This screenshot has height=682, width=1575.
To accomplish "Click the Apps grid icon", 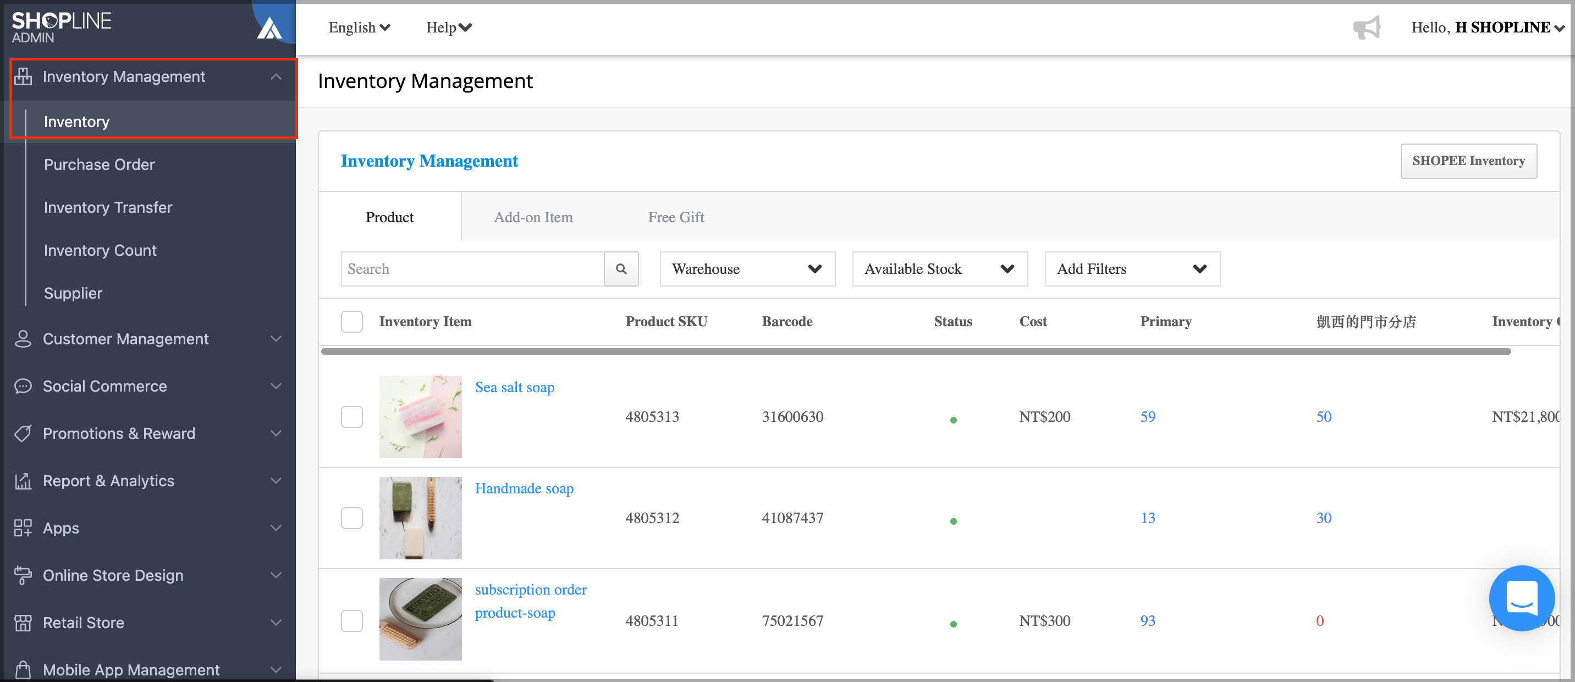I will click(x=23, y=528).
